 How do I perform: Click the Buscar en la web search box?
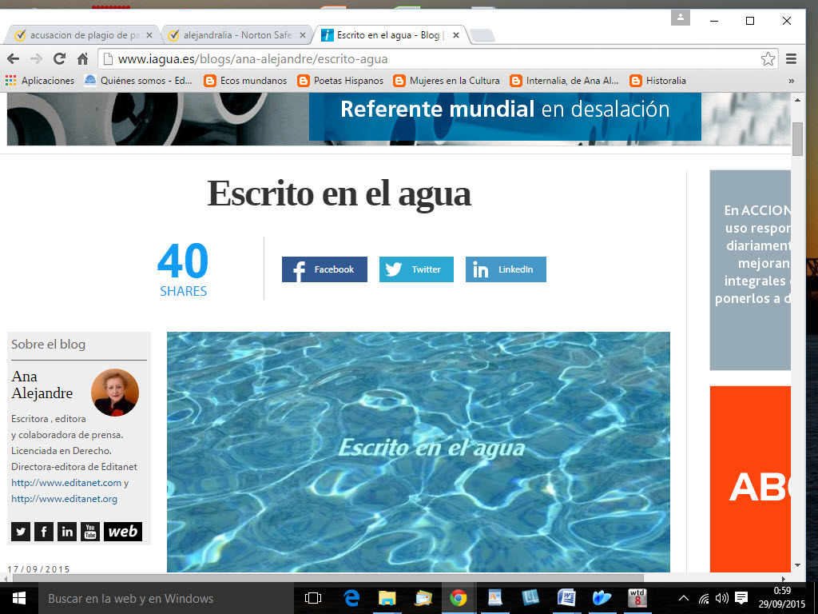(165, 598)
